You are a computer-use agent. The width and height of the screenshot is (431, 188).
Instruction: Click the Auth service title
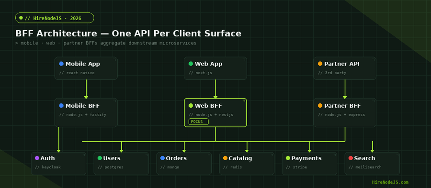tap(47, 158)
